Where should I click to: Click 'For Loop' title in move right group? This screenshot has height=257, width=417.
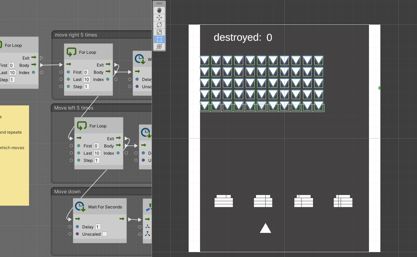pos(87,52)
